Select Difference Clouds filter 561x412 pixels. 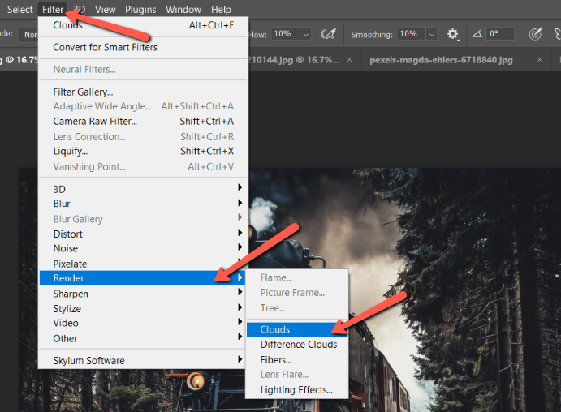[298, 345]
